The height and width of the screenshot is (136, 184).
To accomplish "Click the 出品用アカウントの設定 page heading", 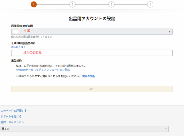I will tap(92, 19).
